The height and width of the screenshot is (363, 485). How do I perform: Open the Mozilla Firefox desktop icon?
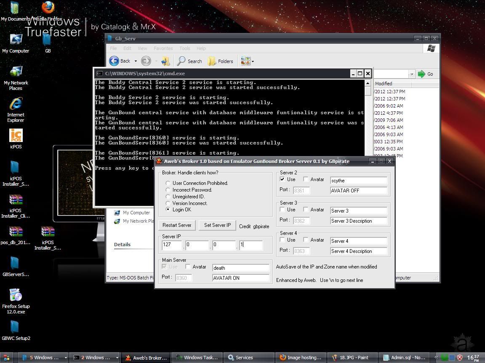pyautogui.click(x=48, y=8)
